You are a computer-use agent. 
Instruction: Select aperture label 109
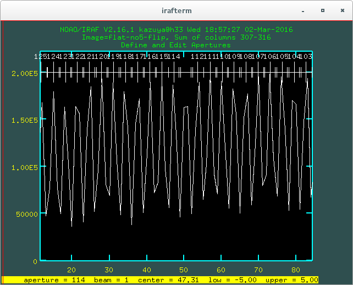click(234, 56)
